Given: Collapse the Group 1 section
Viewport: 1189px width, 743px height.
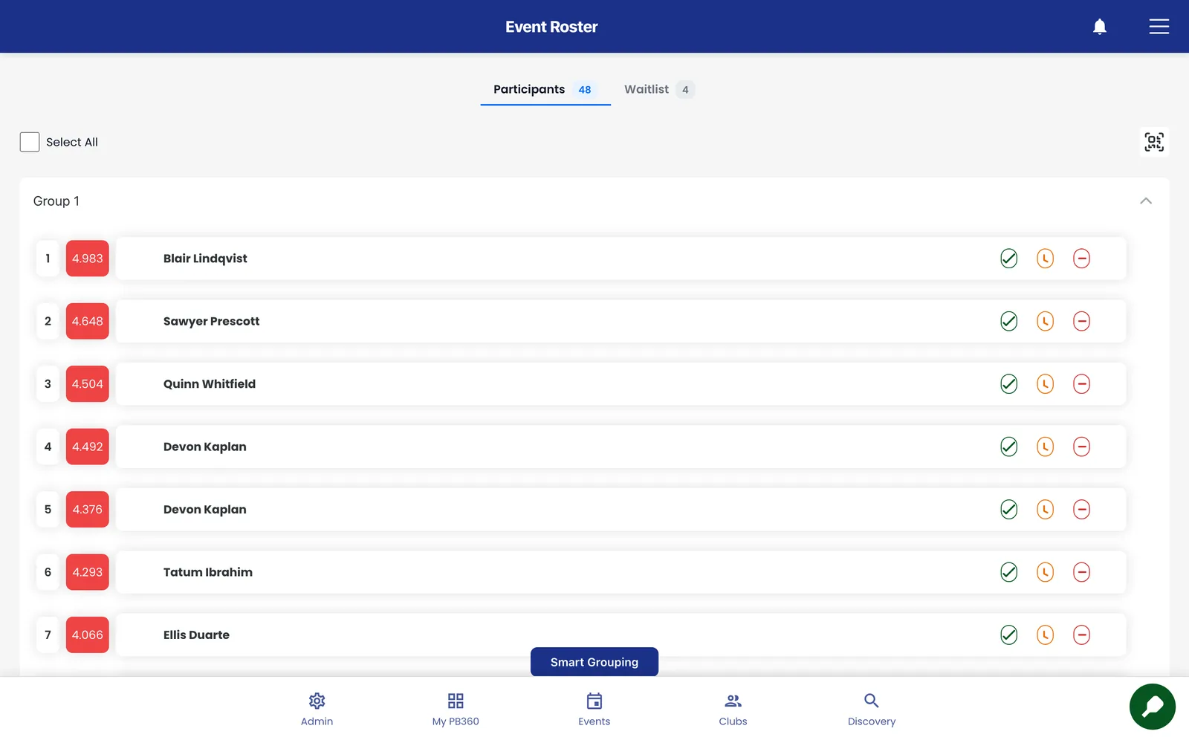Looking at the screenshot, I should click(x=1146, y=201).
